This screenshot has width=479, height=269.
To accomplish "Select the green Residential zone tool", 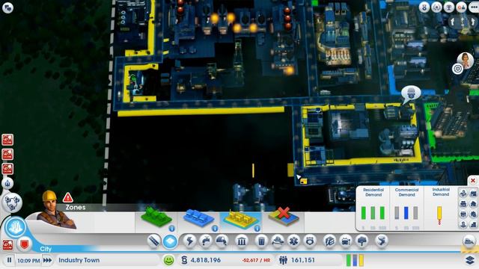I will [x=156, y=217].
